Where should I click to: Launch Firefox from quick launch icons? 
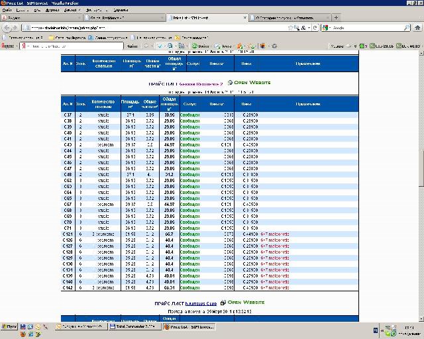23,334
